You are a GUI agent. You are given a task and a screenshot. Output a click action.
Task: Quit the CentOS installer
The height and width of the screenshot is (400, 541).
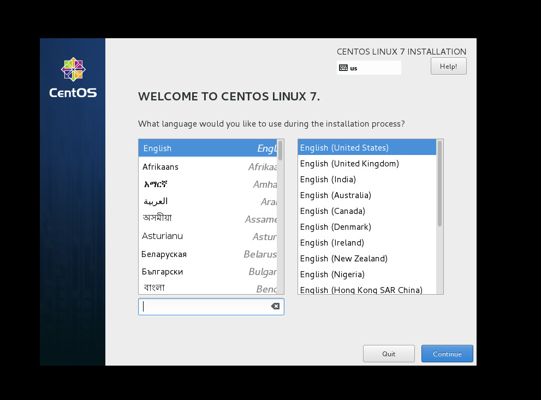[x=389, y=354]
